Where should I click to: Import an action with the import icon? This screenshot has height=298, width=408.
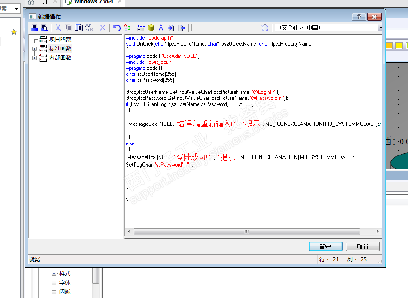tap(171, 28)
